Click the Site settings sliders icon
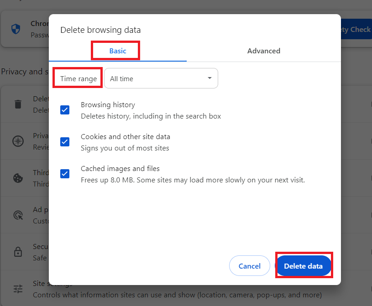372x306 pixels. 18,289
